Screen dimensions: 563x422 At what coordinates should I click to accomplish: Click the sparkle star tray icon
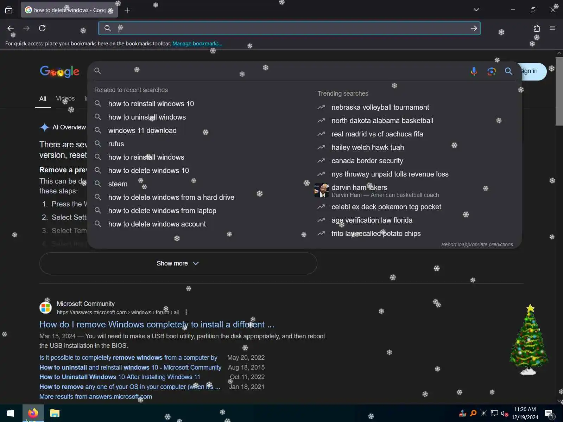[484, 413]
